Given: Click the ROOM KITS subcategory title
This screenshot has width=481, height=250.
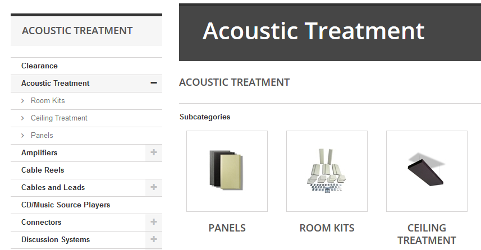Looking at the screenshot, I should [327, 228].
